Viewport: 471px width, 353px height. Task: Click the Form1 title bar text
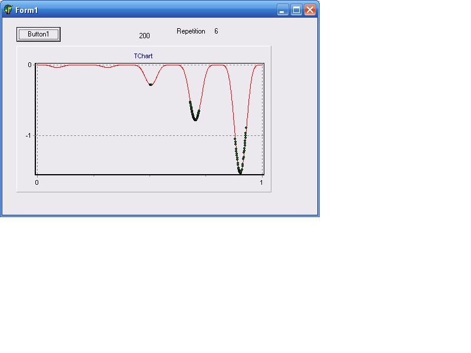[26, 10]
